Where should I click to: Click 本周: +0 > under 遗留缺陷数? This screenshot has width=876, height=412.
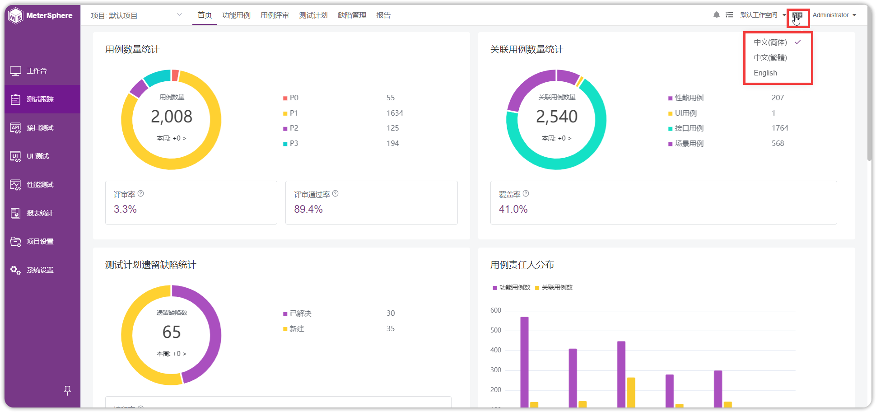pos(172,354)
